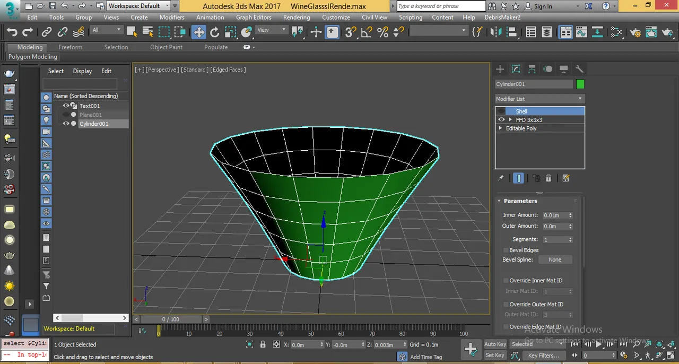Toggle the selection lock padlock icon

263,344
